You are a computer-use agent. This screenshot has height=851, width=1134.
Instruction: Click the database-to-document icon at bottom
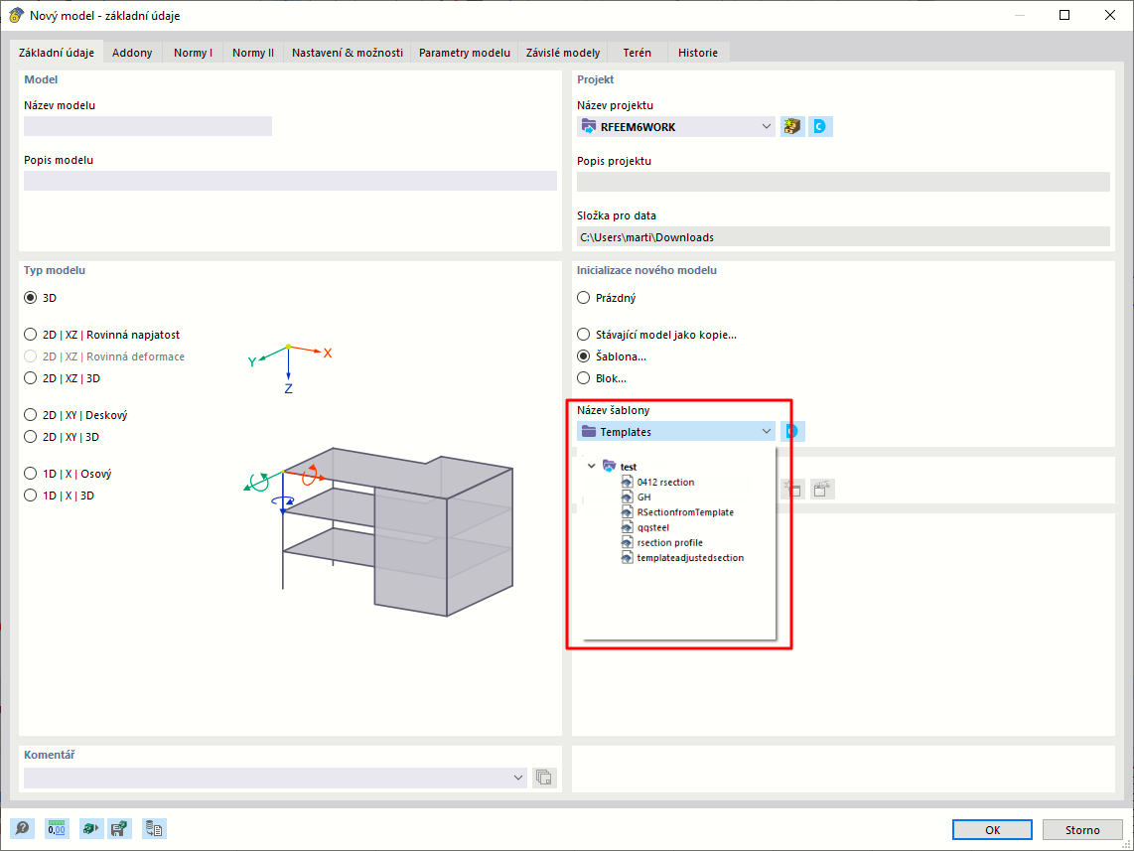[x=154, y=828]
